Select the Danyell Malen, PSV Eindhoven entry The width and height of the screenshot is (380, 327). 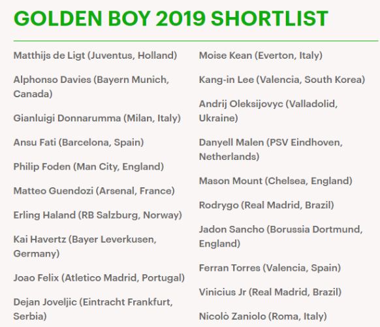271,149
